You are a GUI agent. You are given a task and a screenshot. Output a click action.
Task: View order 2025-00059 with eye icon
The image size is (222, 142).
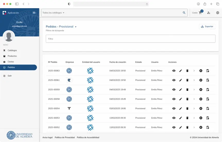tap(174, 90)
